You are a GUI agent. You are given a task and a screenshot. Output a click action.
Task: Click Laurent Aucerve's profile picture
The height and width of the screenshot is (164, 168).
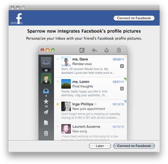66,129
